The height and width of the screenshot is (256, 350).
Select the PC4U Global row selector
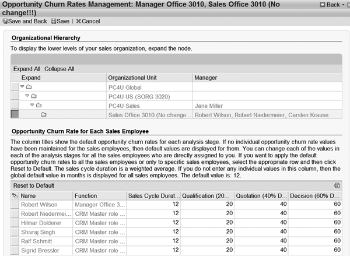click(x=15, y=87)
